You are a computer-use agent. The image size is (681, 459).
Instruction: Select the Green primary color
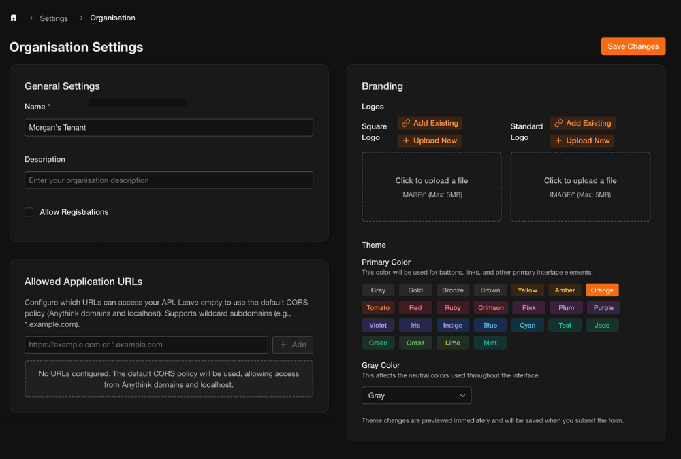pos(378,343)
